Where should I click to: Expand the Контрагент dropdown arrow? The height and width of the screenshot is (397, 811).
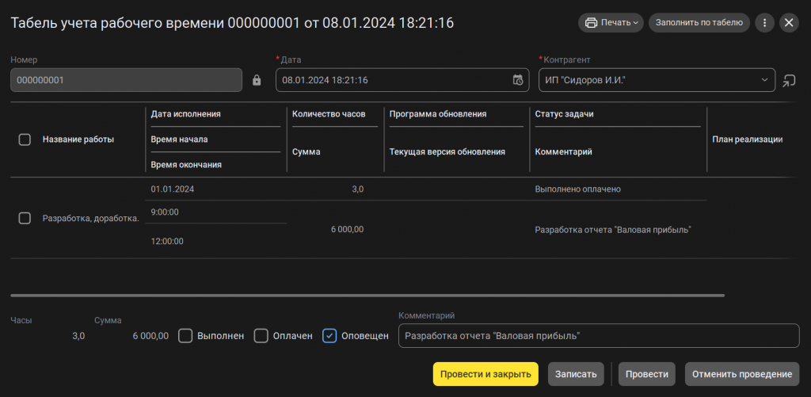pos(764,80)
